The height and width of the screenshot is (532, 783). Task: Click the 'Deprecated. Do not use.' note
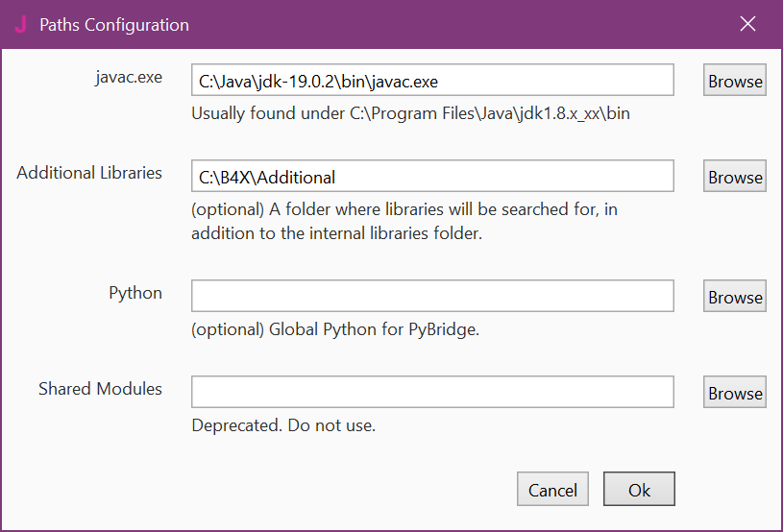pyautogui.click(x=283, y=425)
